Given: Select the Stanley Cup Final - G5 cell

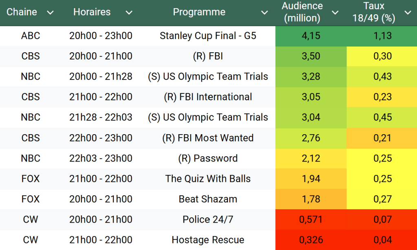Looking at the screenshot, I should 208,36.
